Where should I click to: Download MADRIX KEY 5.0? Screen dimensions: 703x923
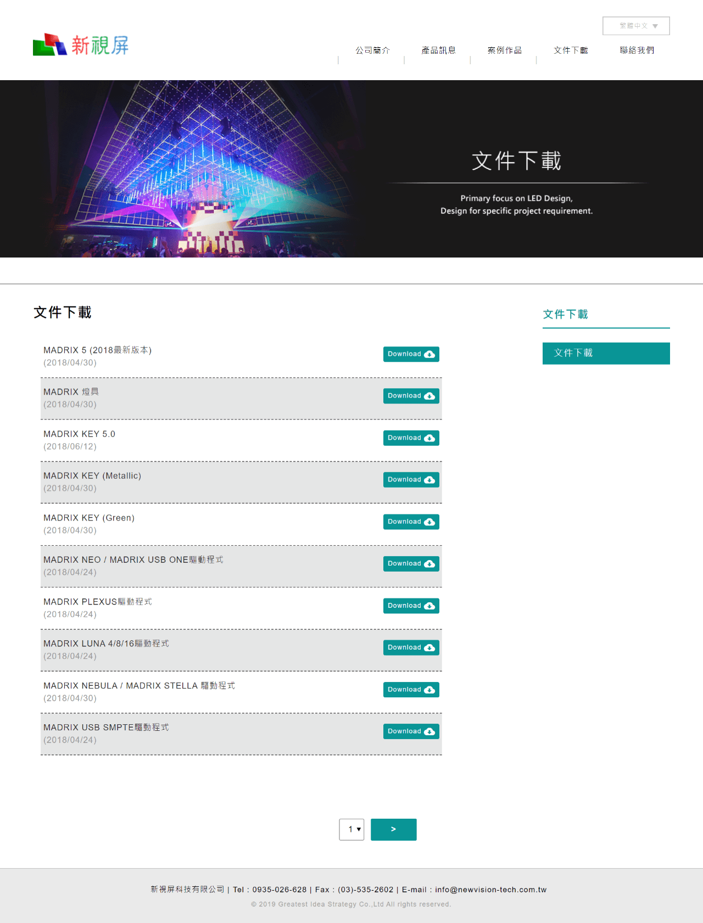(x=411, y=438)
